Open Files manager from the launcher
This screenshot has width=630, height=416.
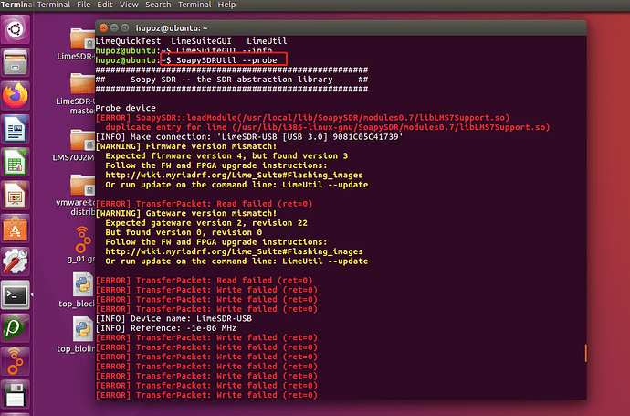(16, 62)
